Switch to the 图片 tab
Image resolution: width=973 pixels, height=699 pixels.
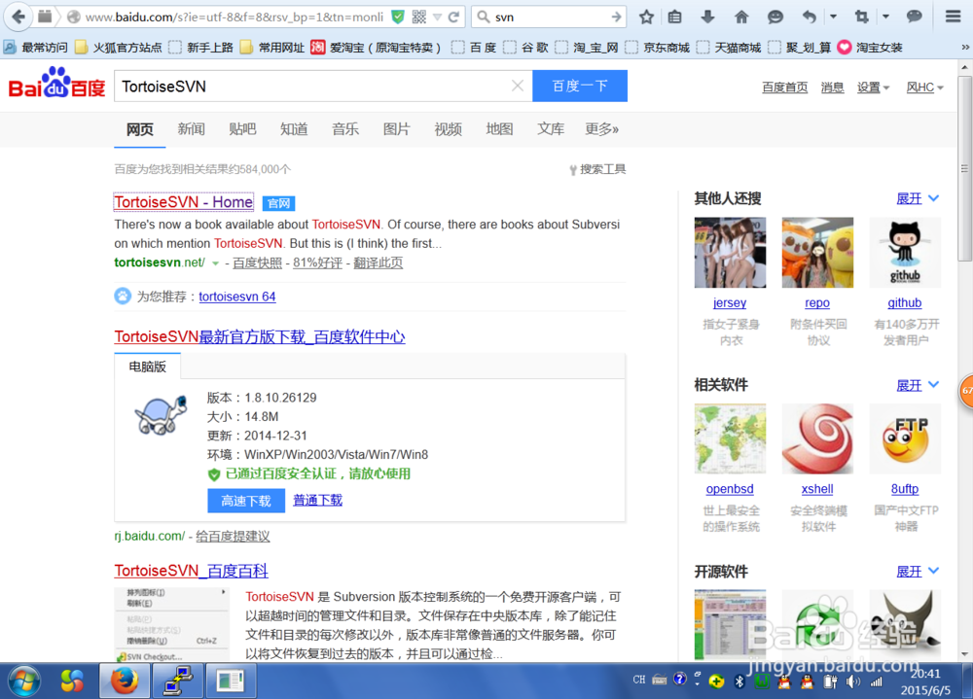coord(397,129)
